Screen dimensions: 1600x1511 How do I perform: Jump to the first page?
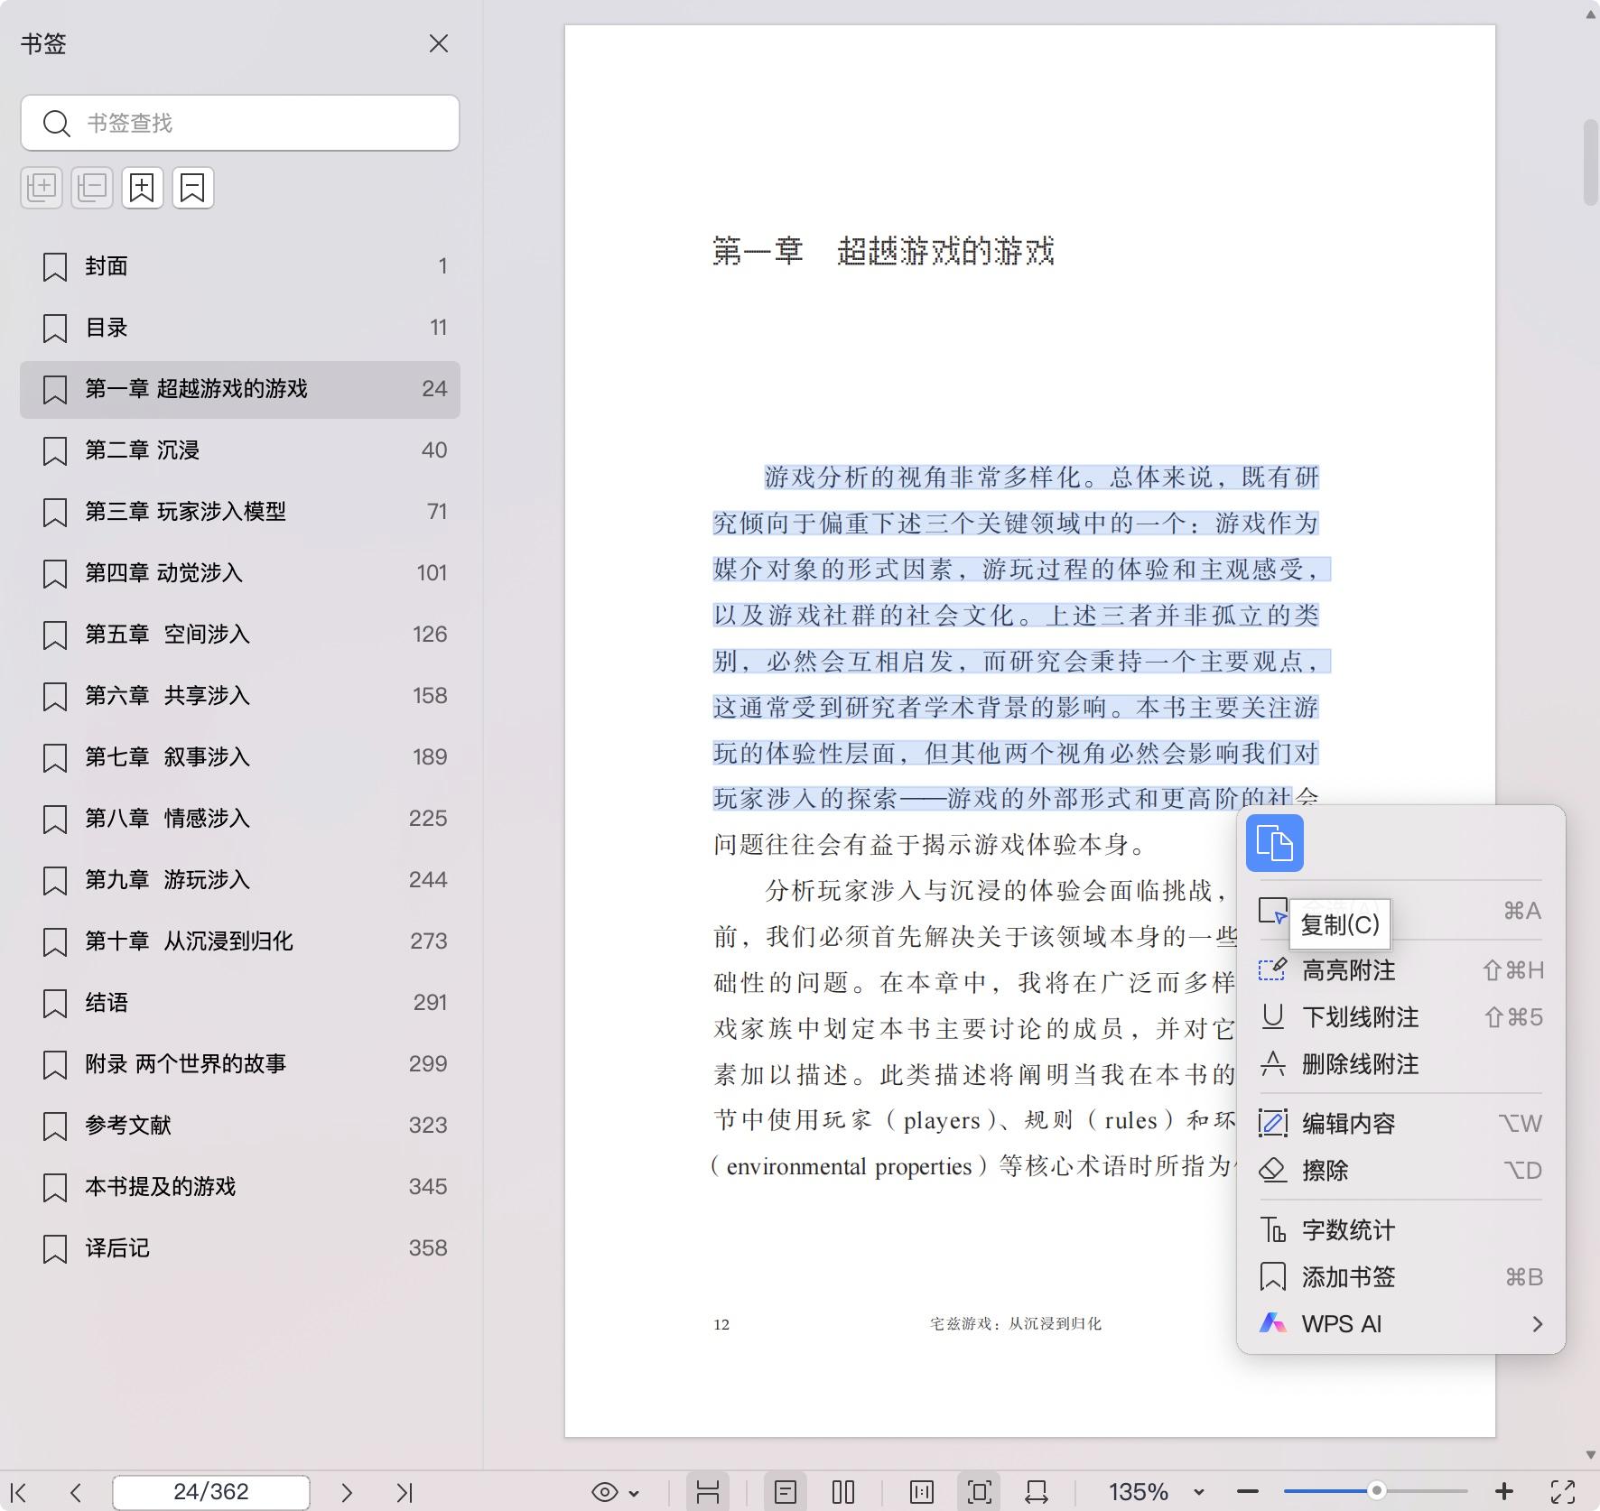pos(18,1492)
